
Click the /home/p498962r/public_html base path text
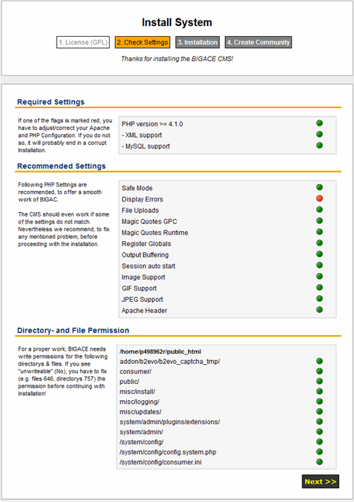point(160,351)
